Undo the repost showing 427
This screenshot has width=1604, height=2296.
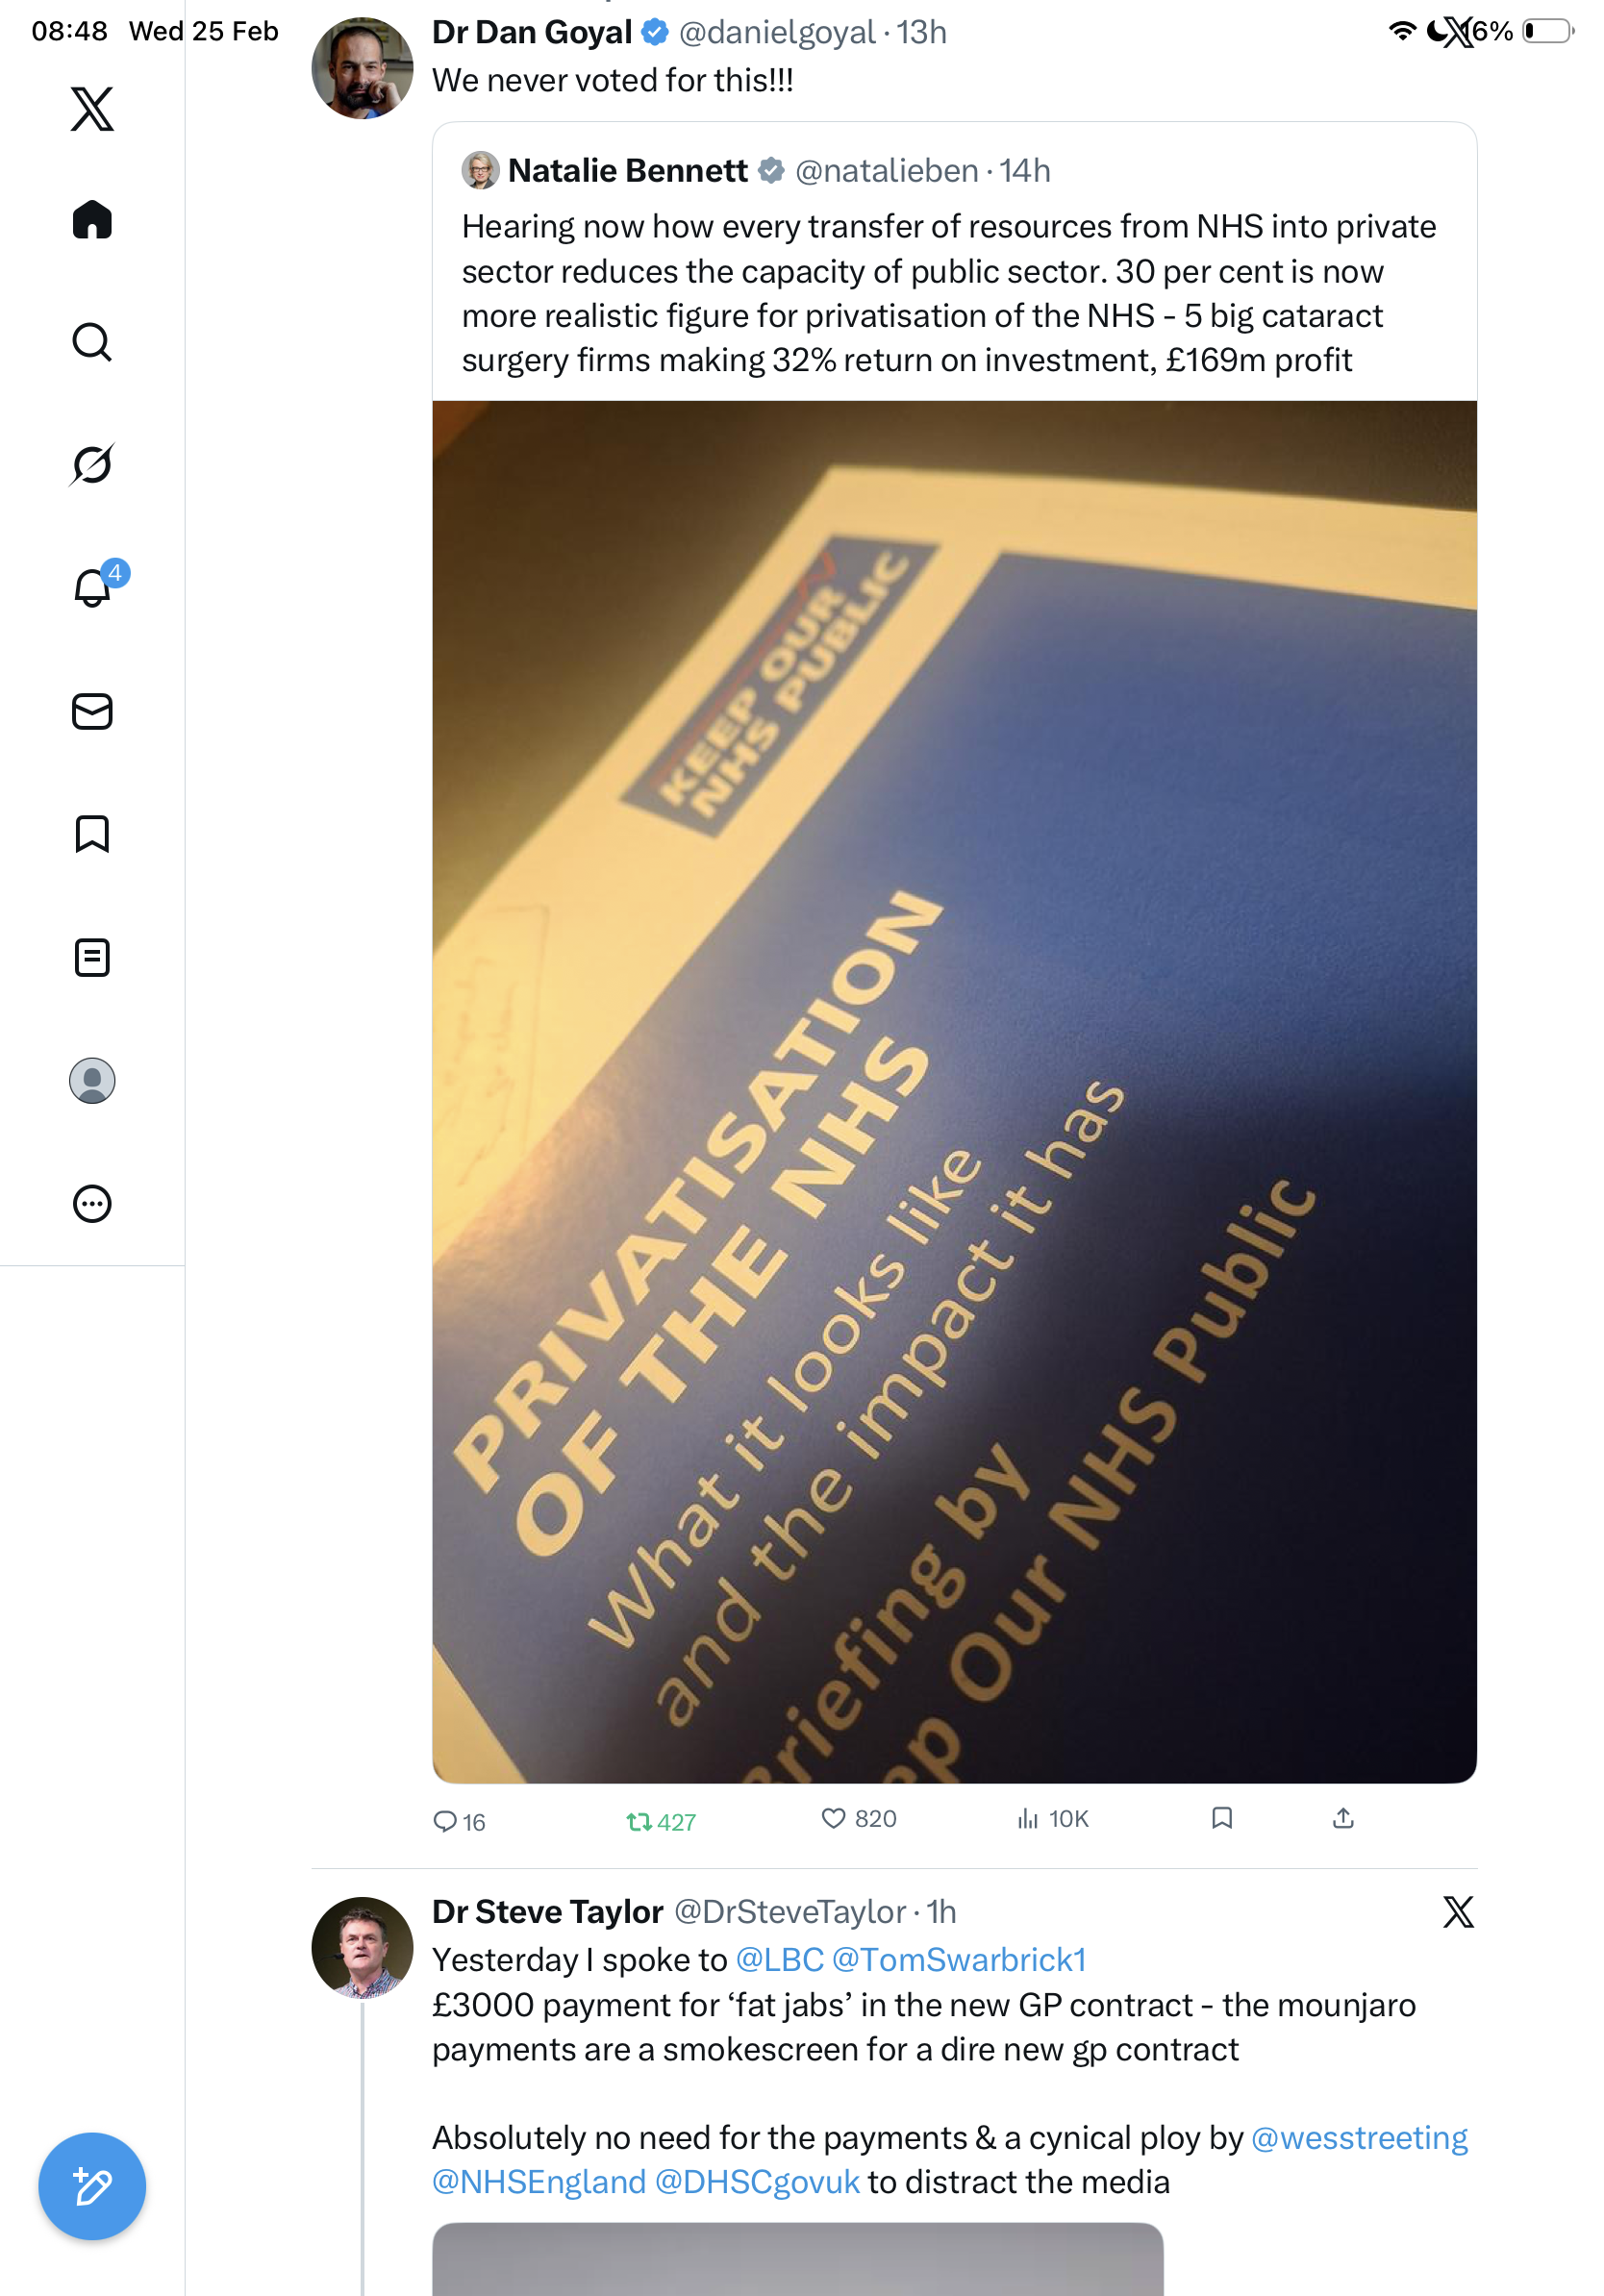[660, 1821]
